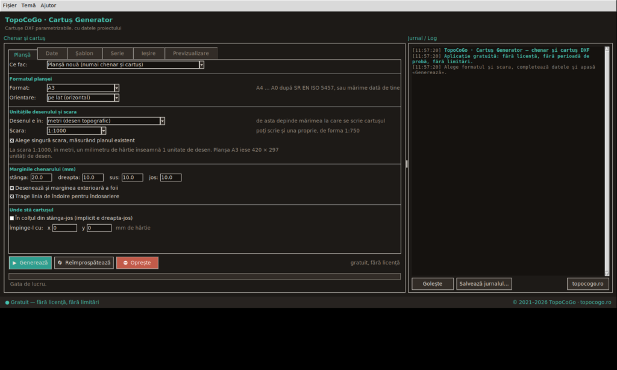Click the log scrollbar up arrow

607,49
